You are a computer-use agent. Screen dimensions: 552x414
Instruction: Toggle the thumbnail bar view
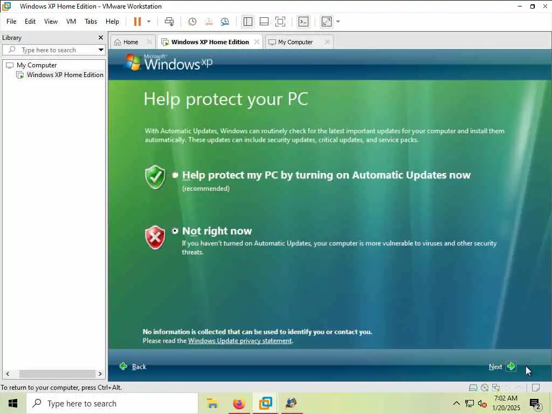pos(264,22)
